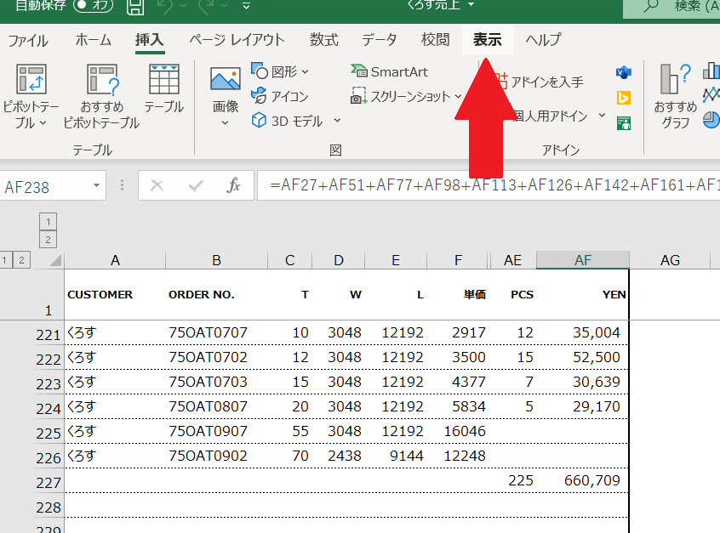Select column AG header
The width and height of the screenshot is (720, 533).
tap(670, 260)
